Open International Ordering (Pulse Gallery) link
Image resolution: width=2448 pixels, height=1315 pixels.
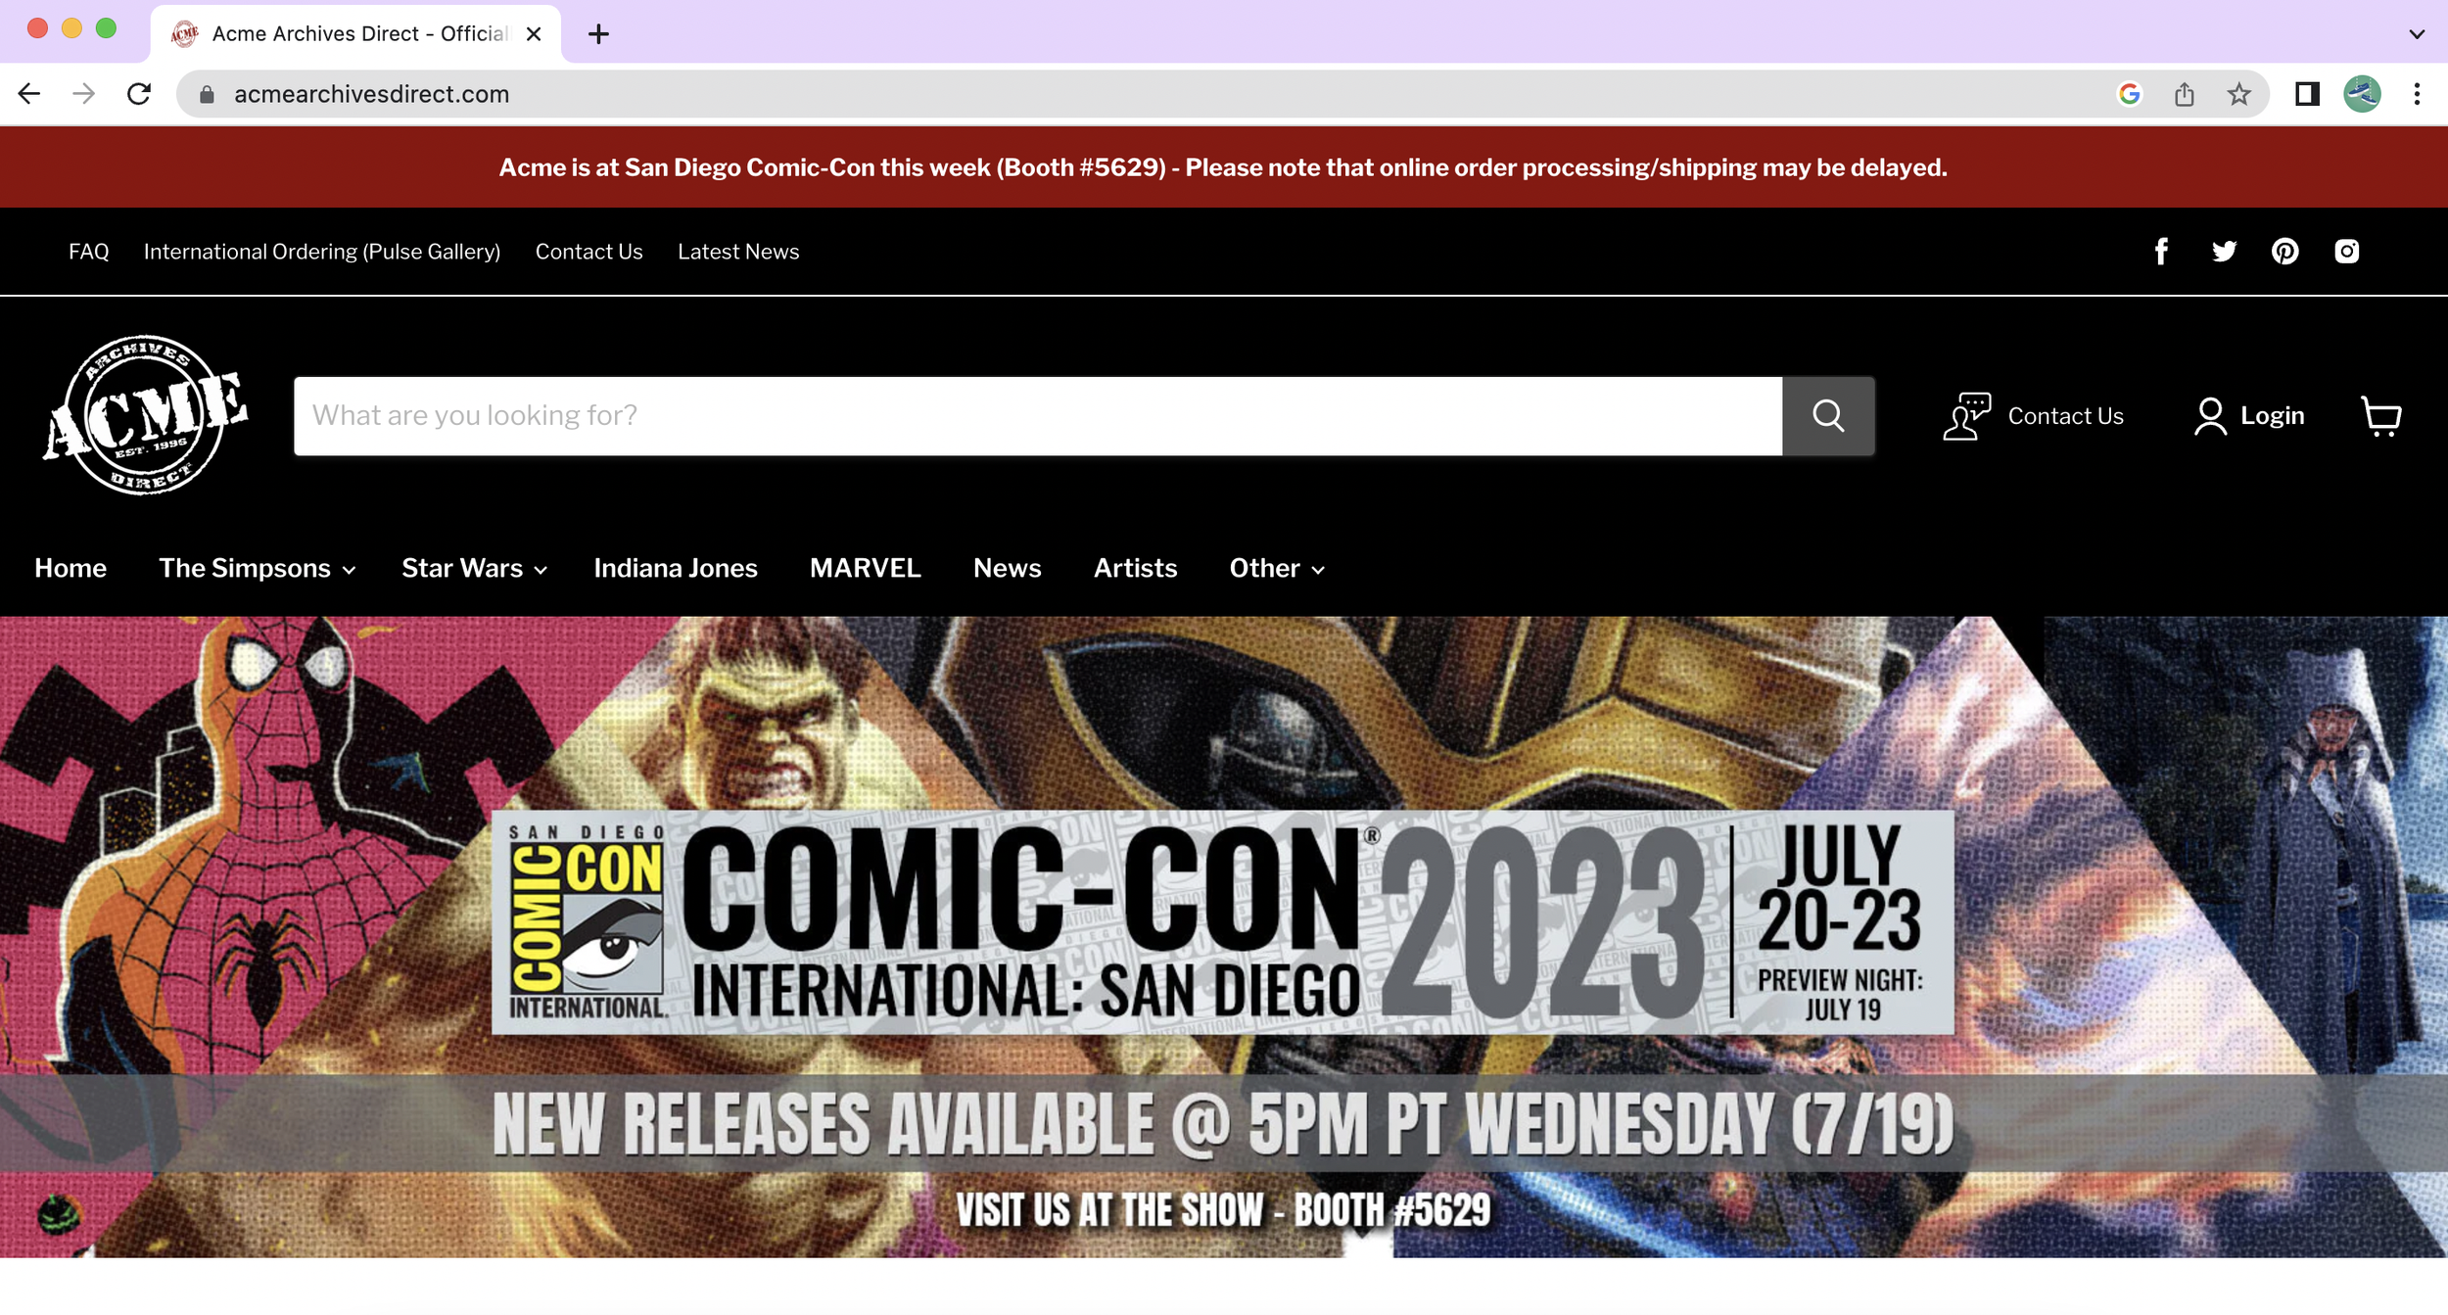coord(322,252)
